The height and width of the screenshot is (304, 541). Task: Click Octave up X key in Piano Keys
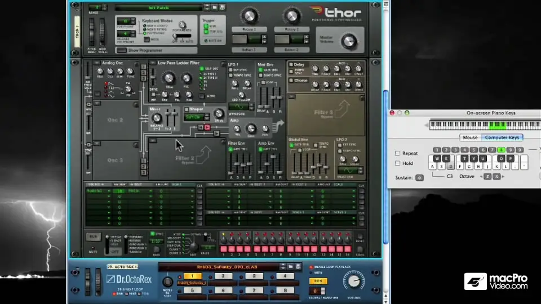496,176
